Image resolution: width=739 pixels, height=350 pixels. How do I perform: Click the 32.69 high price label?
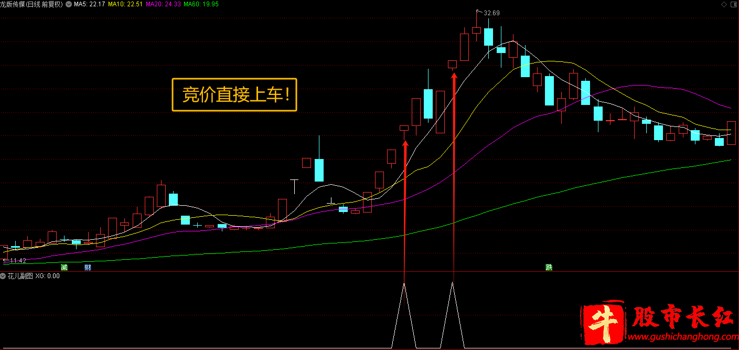[491, 13]
